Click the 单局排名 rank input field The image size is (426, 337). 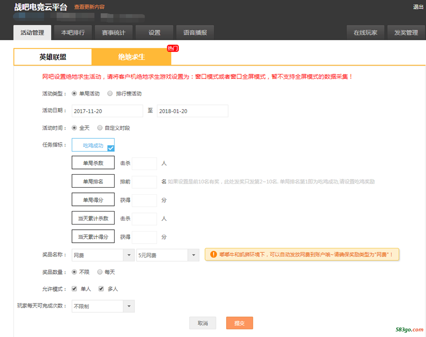(x=144, y=182)
